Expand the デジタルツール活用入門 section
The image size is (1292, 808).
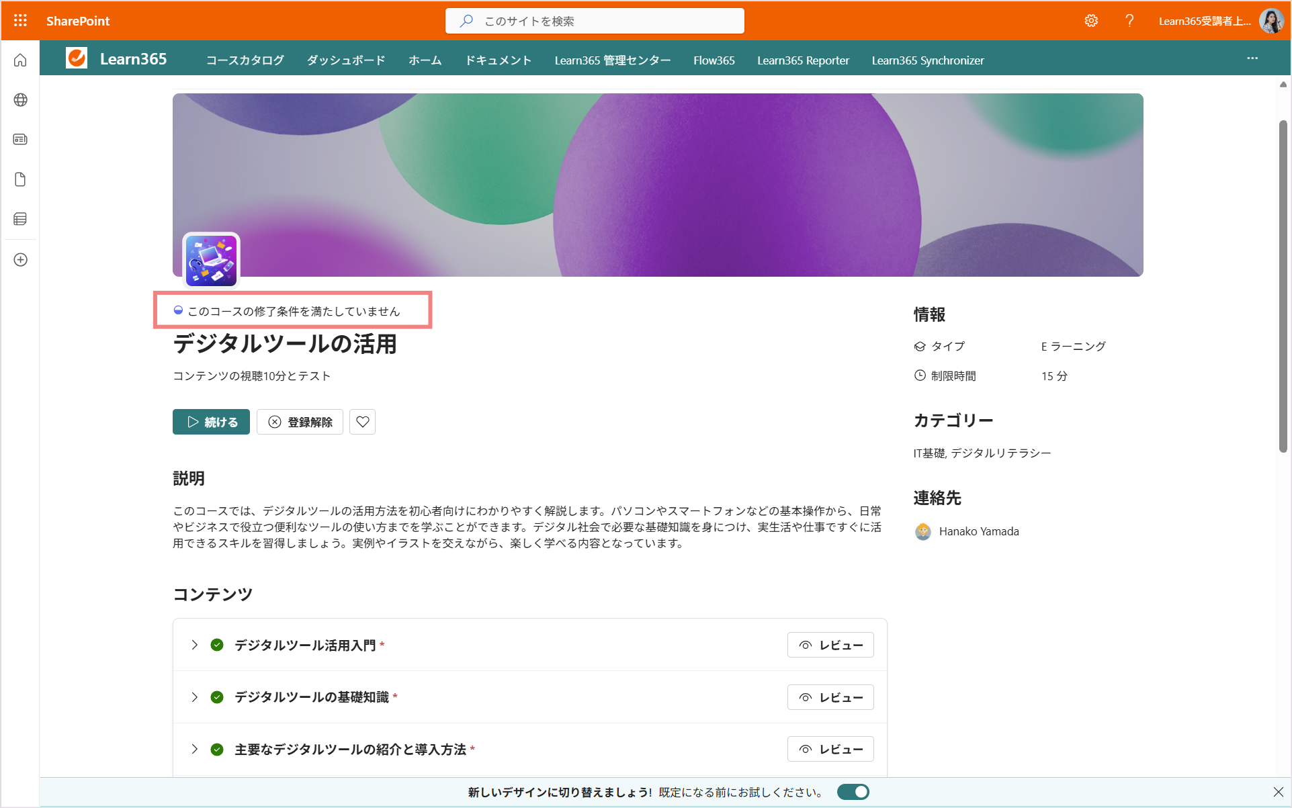coord(194,645)
